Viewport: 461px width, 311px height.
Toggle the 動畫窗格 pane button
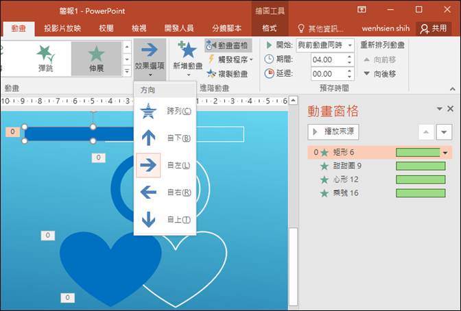click(x=228, y=45)
